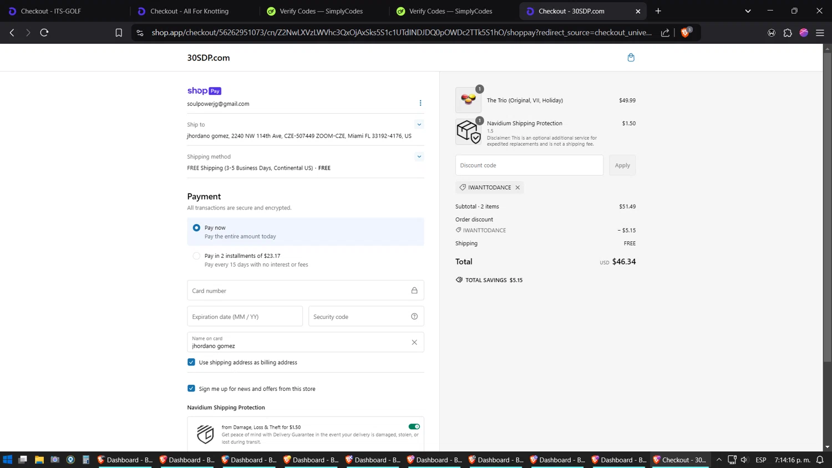Open a new browser tab
Image resolution: width=832 pixels, height=468 pixels.
pos(658,11)
